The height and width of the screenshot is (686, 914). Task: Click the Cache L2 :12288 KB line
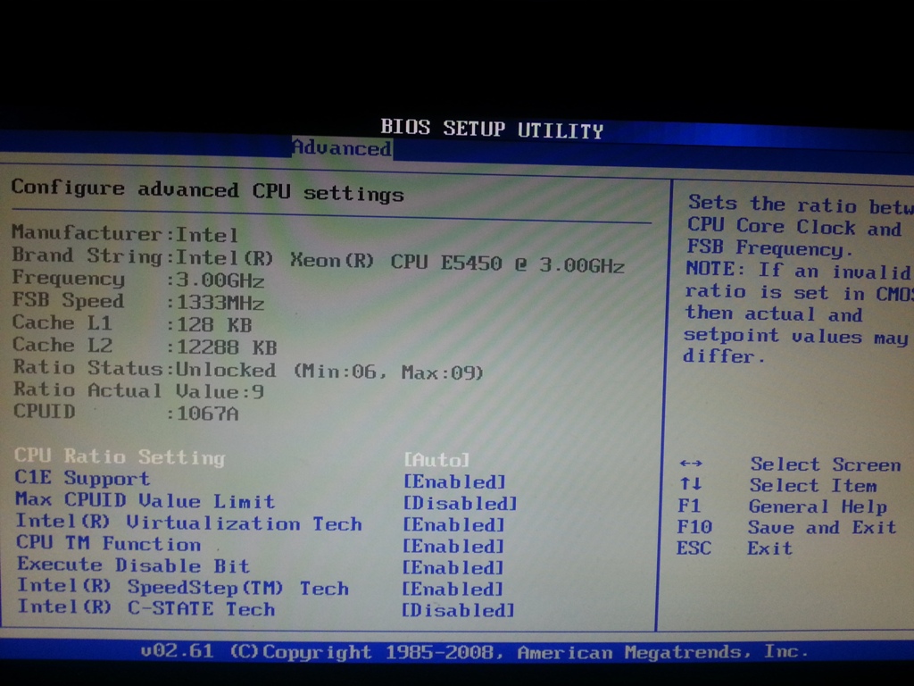[145, 346]
